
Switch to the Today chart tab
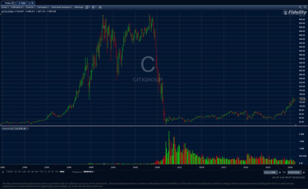(8, 3)
